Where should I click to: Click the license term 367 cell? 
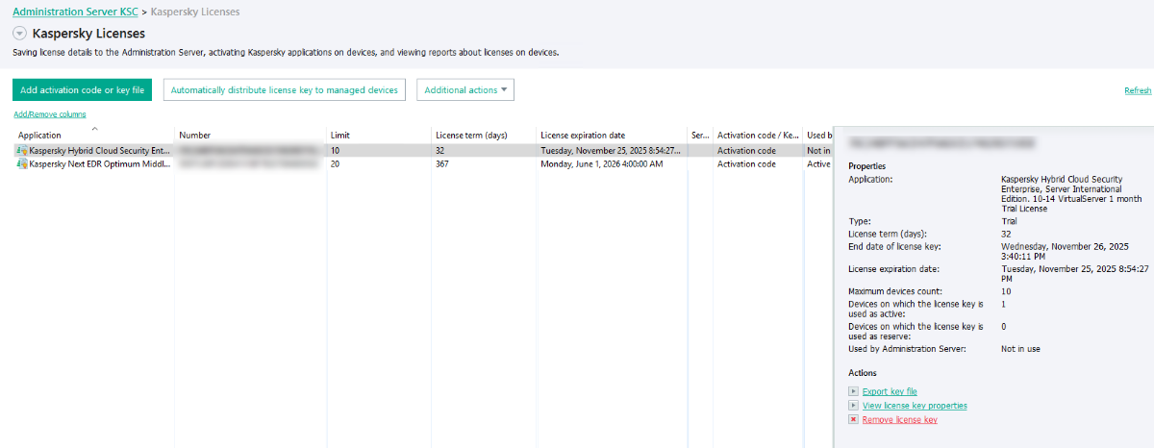[x=442, y=164]
